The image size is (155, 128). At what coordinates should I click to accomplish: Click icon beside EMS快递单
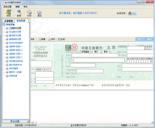(7, 69)
